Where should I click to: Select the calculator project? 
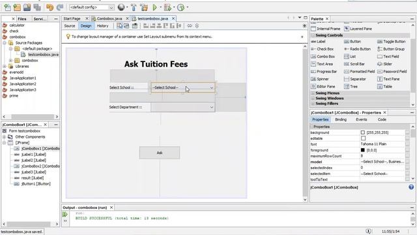[x=17, y=25]
